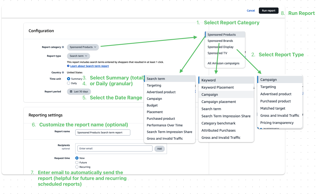Click the Configuration section heading

pyautogui.click(x=41, y=31)
